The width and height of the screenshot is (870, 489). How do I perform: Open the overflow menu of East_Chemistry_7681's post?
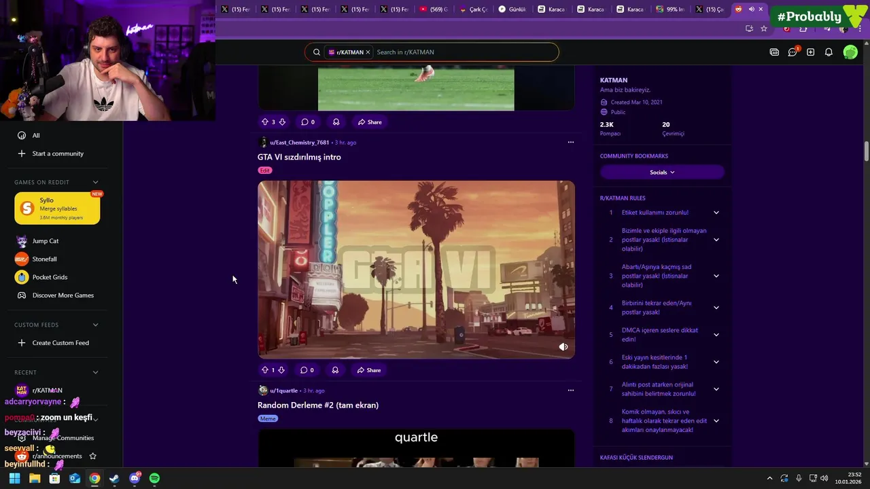570,143
